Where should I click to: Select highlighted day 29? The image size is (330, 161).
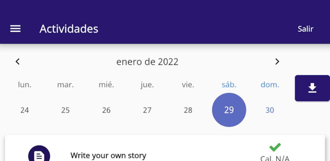tap(229, 110)
